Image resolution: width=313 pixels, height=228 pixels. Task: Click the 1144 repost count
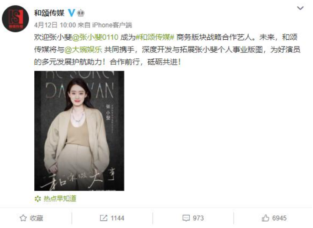click(x=117, y=218)
